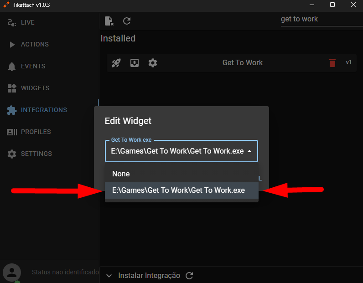Click the import integration file icon
This screenshot has height=283, width=363.
point(109,21)
